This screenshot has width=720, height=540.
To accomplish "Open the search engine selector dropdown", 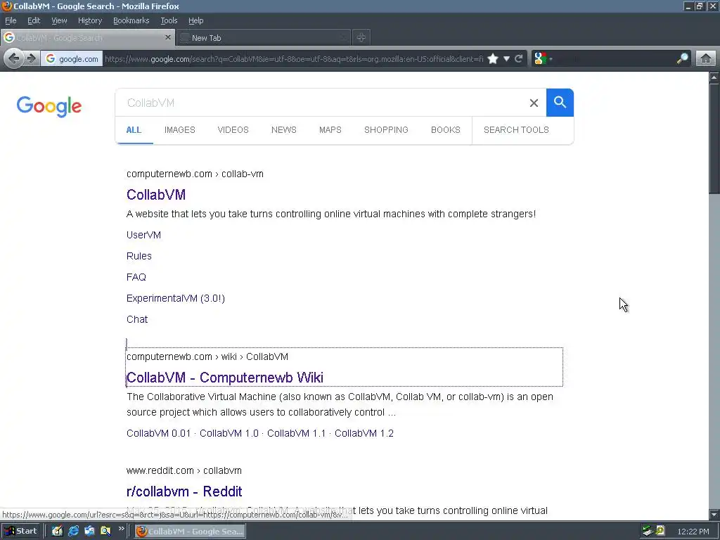I will (x=544, y=59).
